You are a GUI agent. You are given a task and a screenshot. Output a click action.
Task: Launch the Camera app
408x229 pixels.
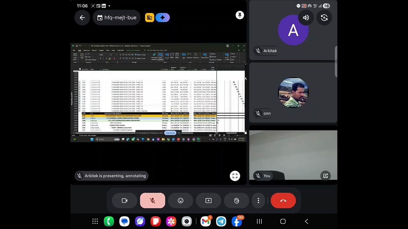coord(187,221)
